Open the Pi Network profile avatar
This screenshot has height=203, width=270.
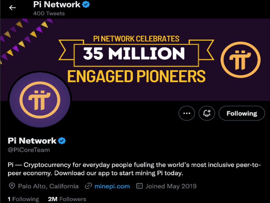(x=40, y=100)
